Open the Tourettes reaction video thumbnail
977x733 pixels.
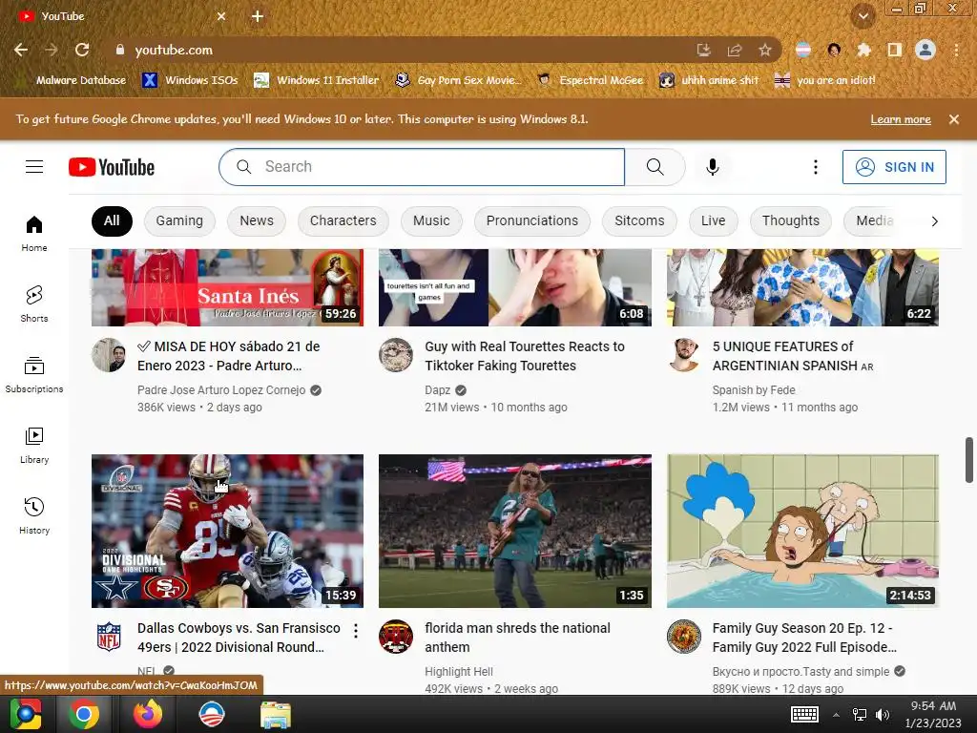[x=515, y=287]
